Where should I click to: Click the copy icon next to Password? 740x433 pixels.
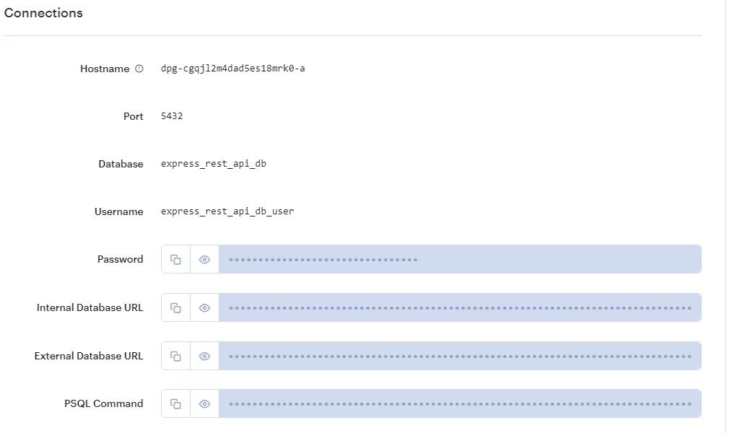(175, 258)
